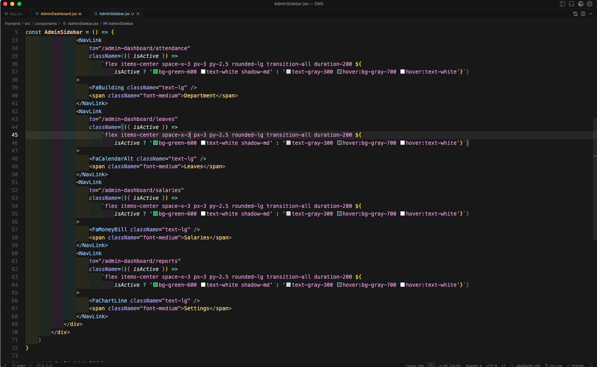Open the editor more actions menu

pos(591,14)
